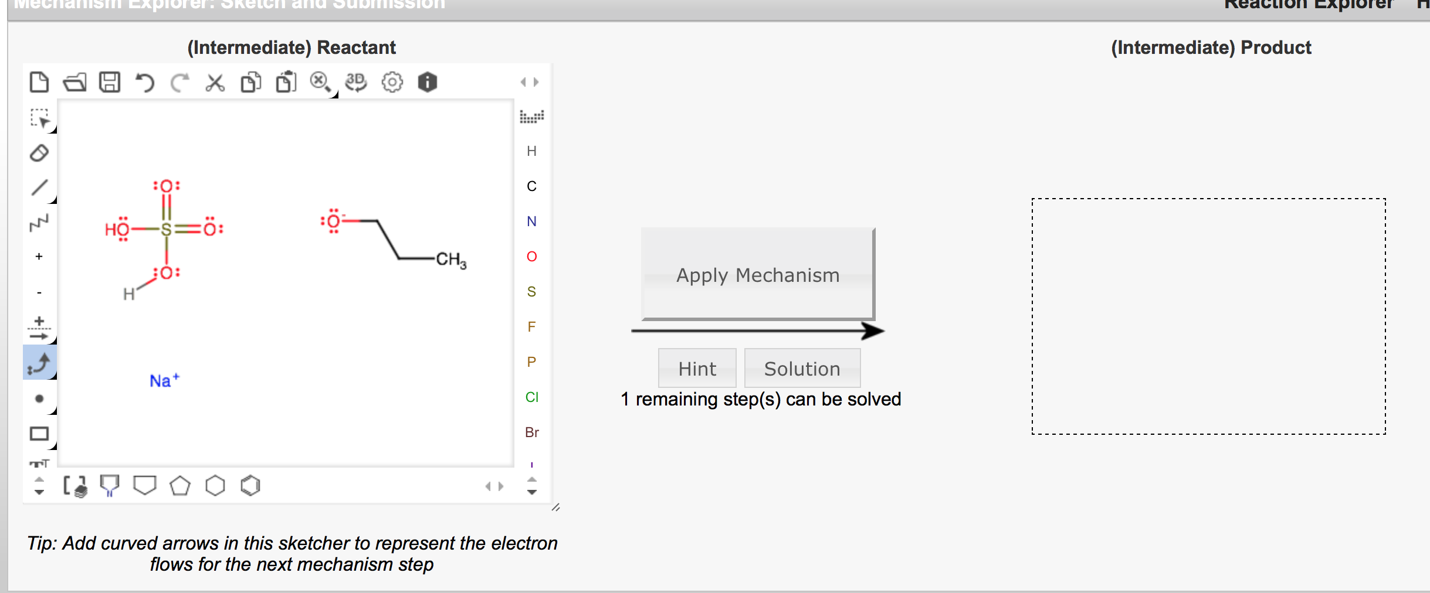The image size is (1430, 593).
Task: Open the 3D viewer
Action: click(x=356, y=82)
